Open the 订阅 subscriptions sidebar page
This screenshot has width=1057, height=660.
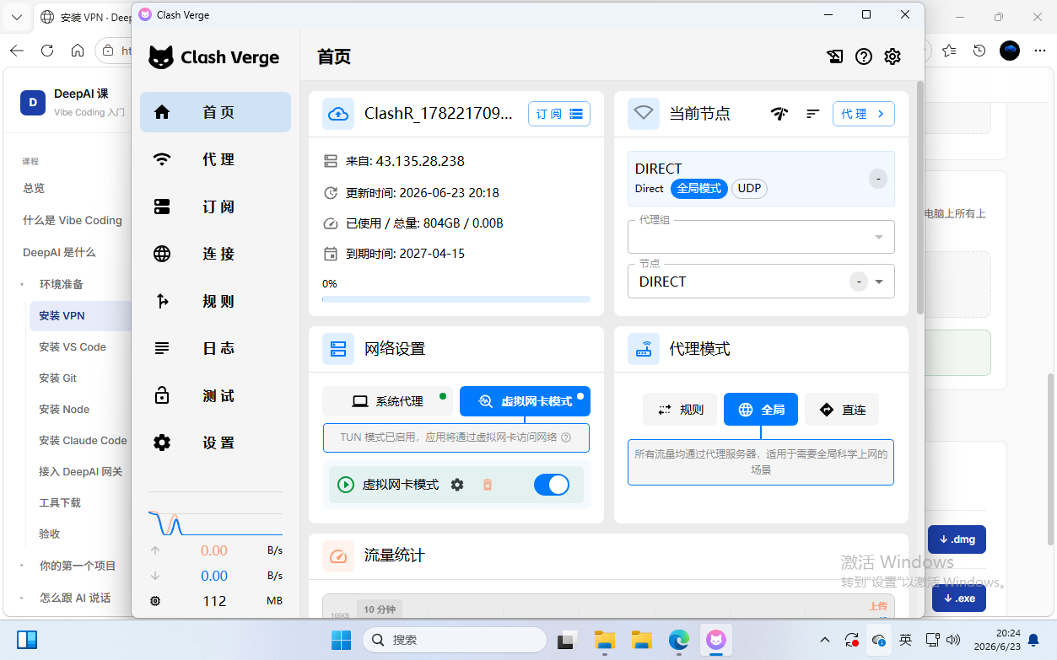(x=215, y=207)
